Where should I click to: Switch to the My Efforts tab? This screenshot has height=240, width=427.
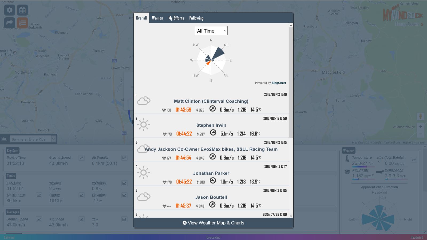click(176, 18)
